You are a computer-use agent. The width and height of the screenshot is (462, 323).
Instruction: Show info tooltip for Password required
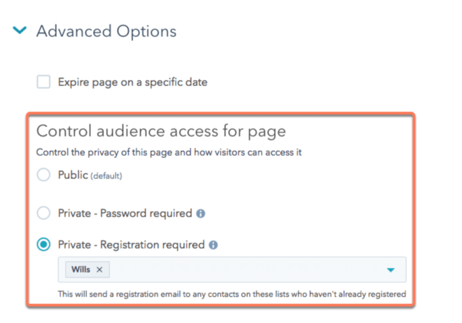coord(200,214)
